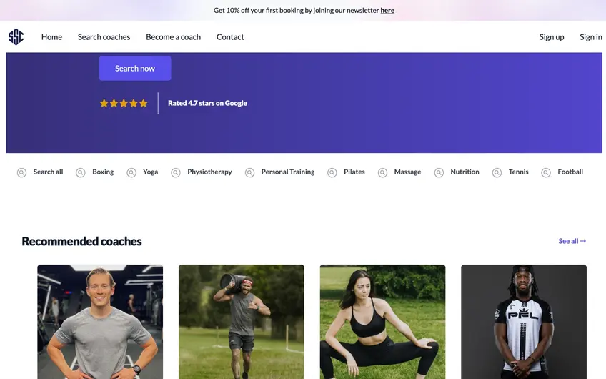Click the search icon beside Personal Training

pos(249,172)
